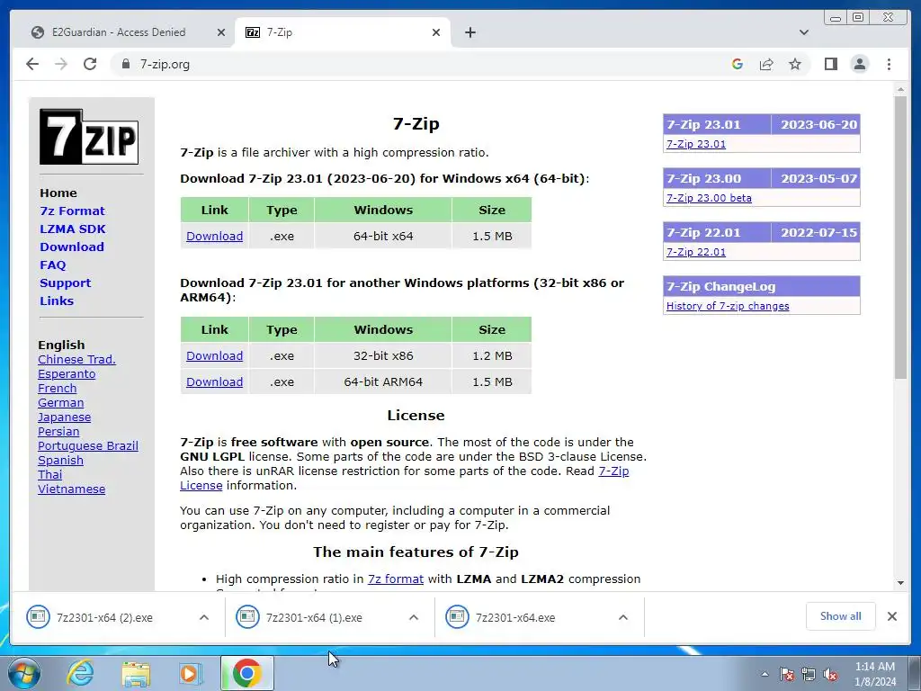Show all downloads

(841, 616)
